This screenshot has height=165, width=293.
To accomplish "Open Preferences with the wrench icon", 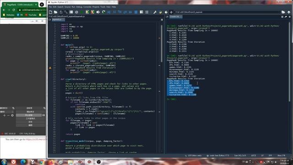I will pos(155,12).
